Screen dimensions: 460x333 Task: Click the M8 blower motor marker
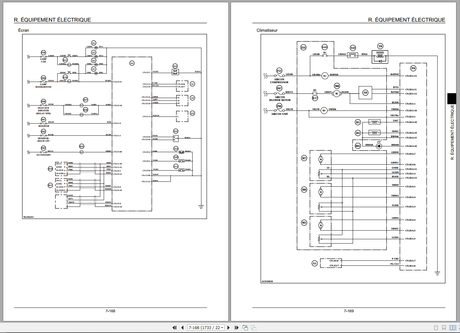point(337,86)
